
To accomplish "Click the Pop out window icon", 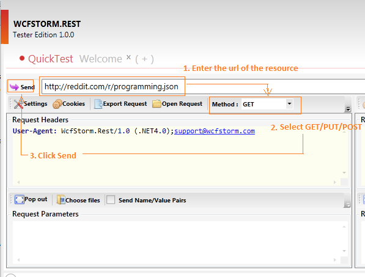I will coord(20,199).
